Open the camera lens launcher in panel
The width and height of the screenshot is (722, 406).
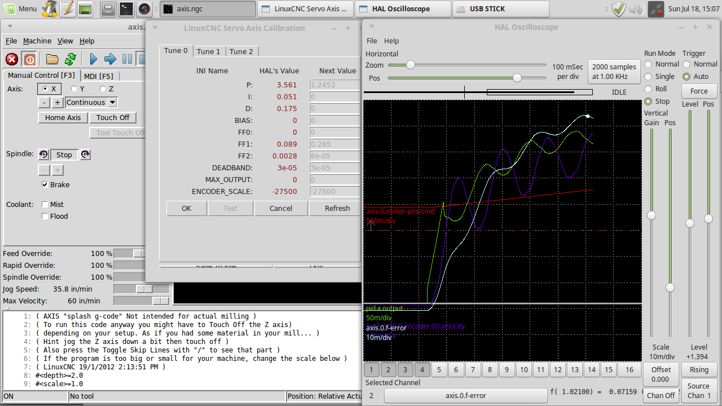tap(144, 8)
